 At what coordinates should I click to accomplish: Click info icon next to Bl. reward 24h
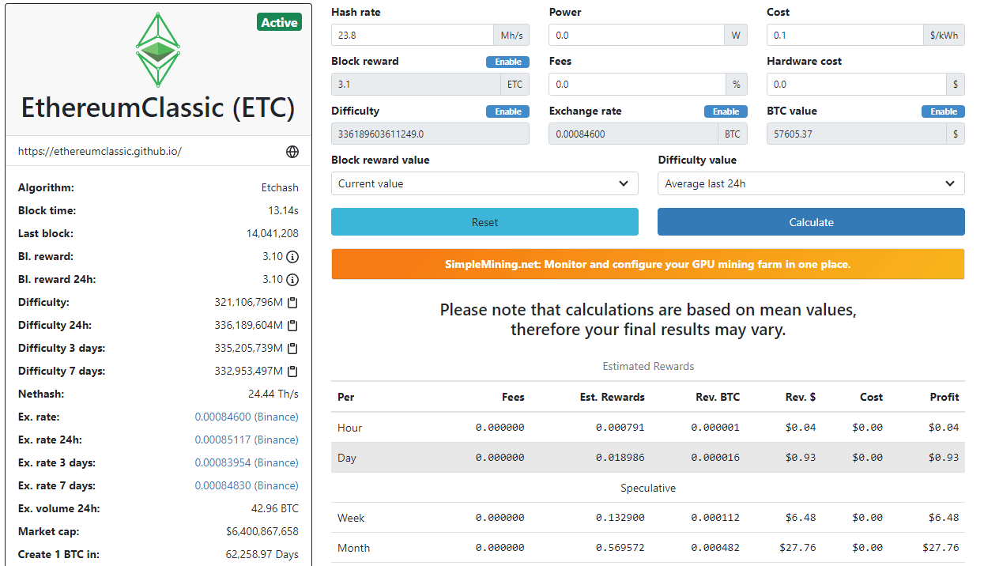pos(292,280)
